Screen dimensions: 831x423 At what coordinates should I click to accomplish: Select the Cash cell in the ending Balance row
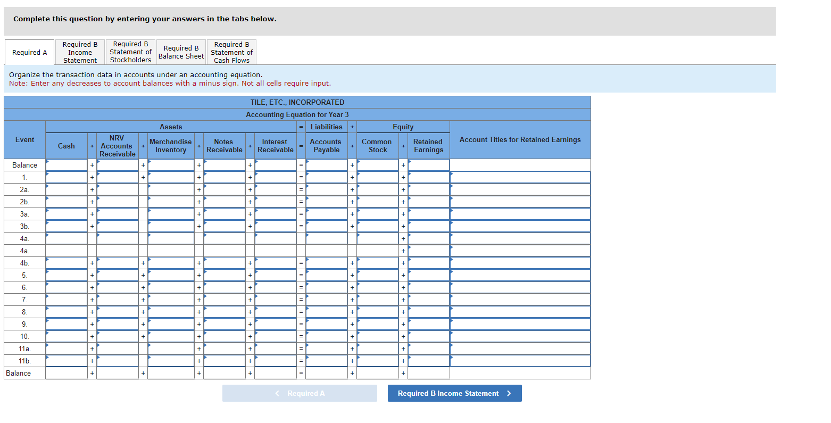click(67, 373)
